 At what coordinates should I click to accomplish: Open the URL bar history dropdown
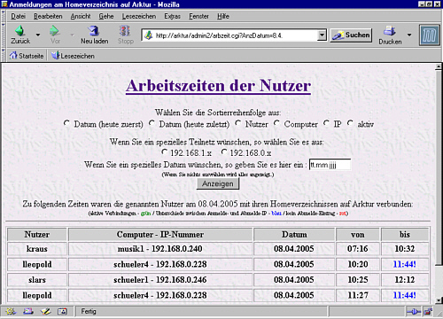(322, 35)
